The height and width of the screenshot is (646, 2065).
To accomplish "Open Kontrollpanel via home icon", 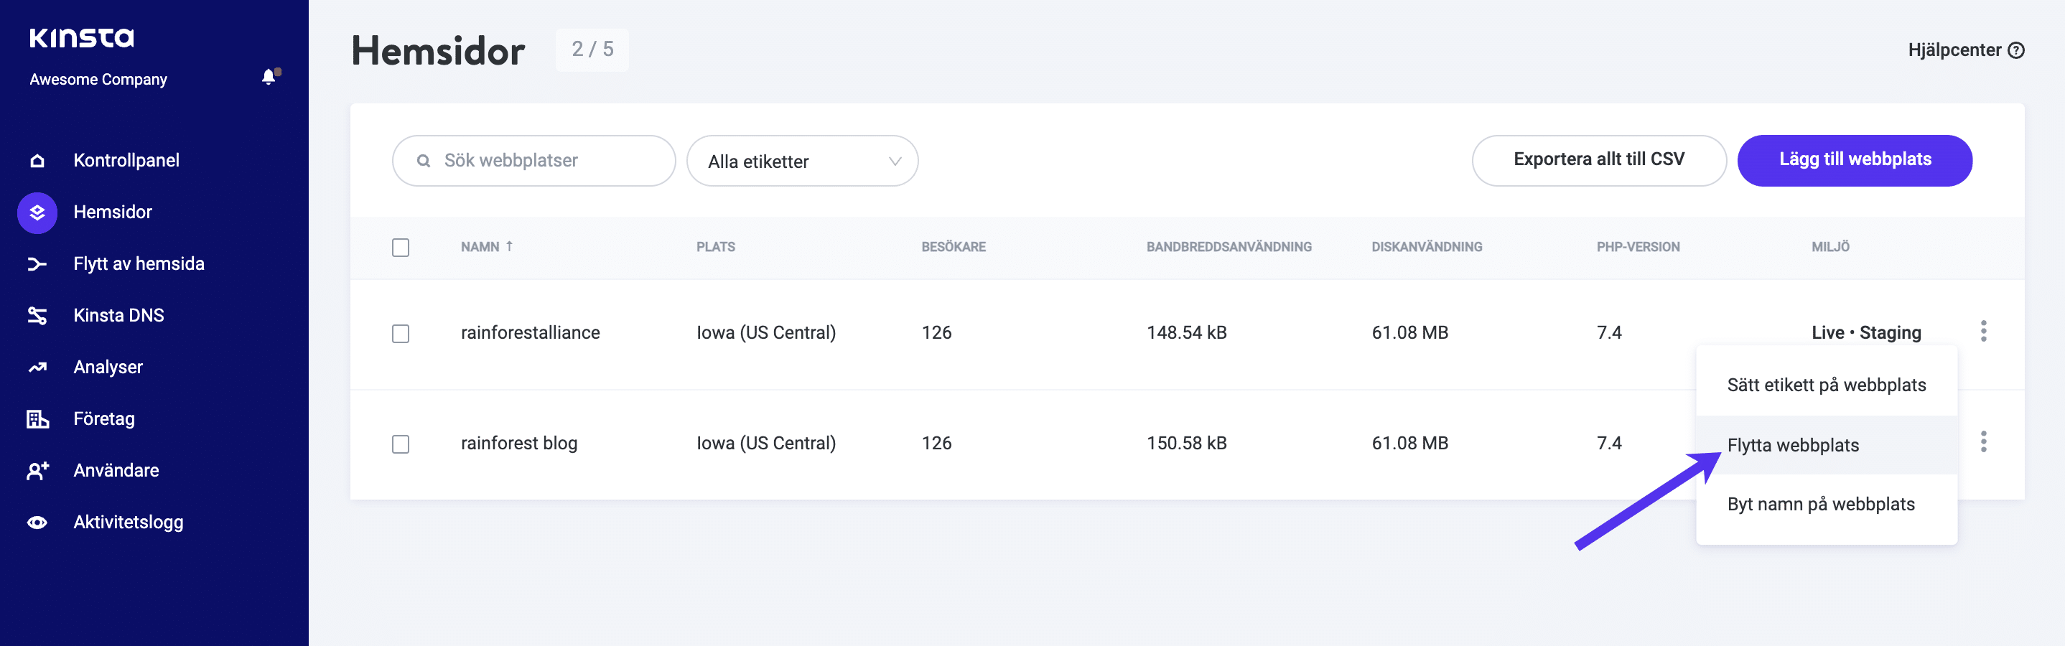I will [x=37, y=160].
